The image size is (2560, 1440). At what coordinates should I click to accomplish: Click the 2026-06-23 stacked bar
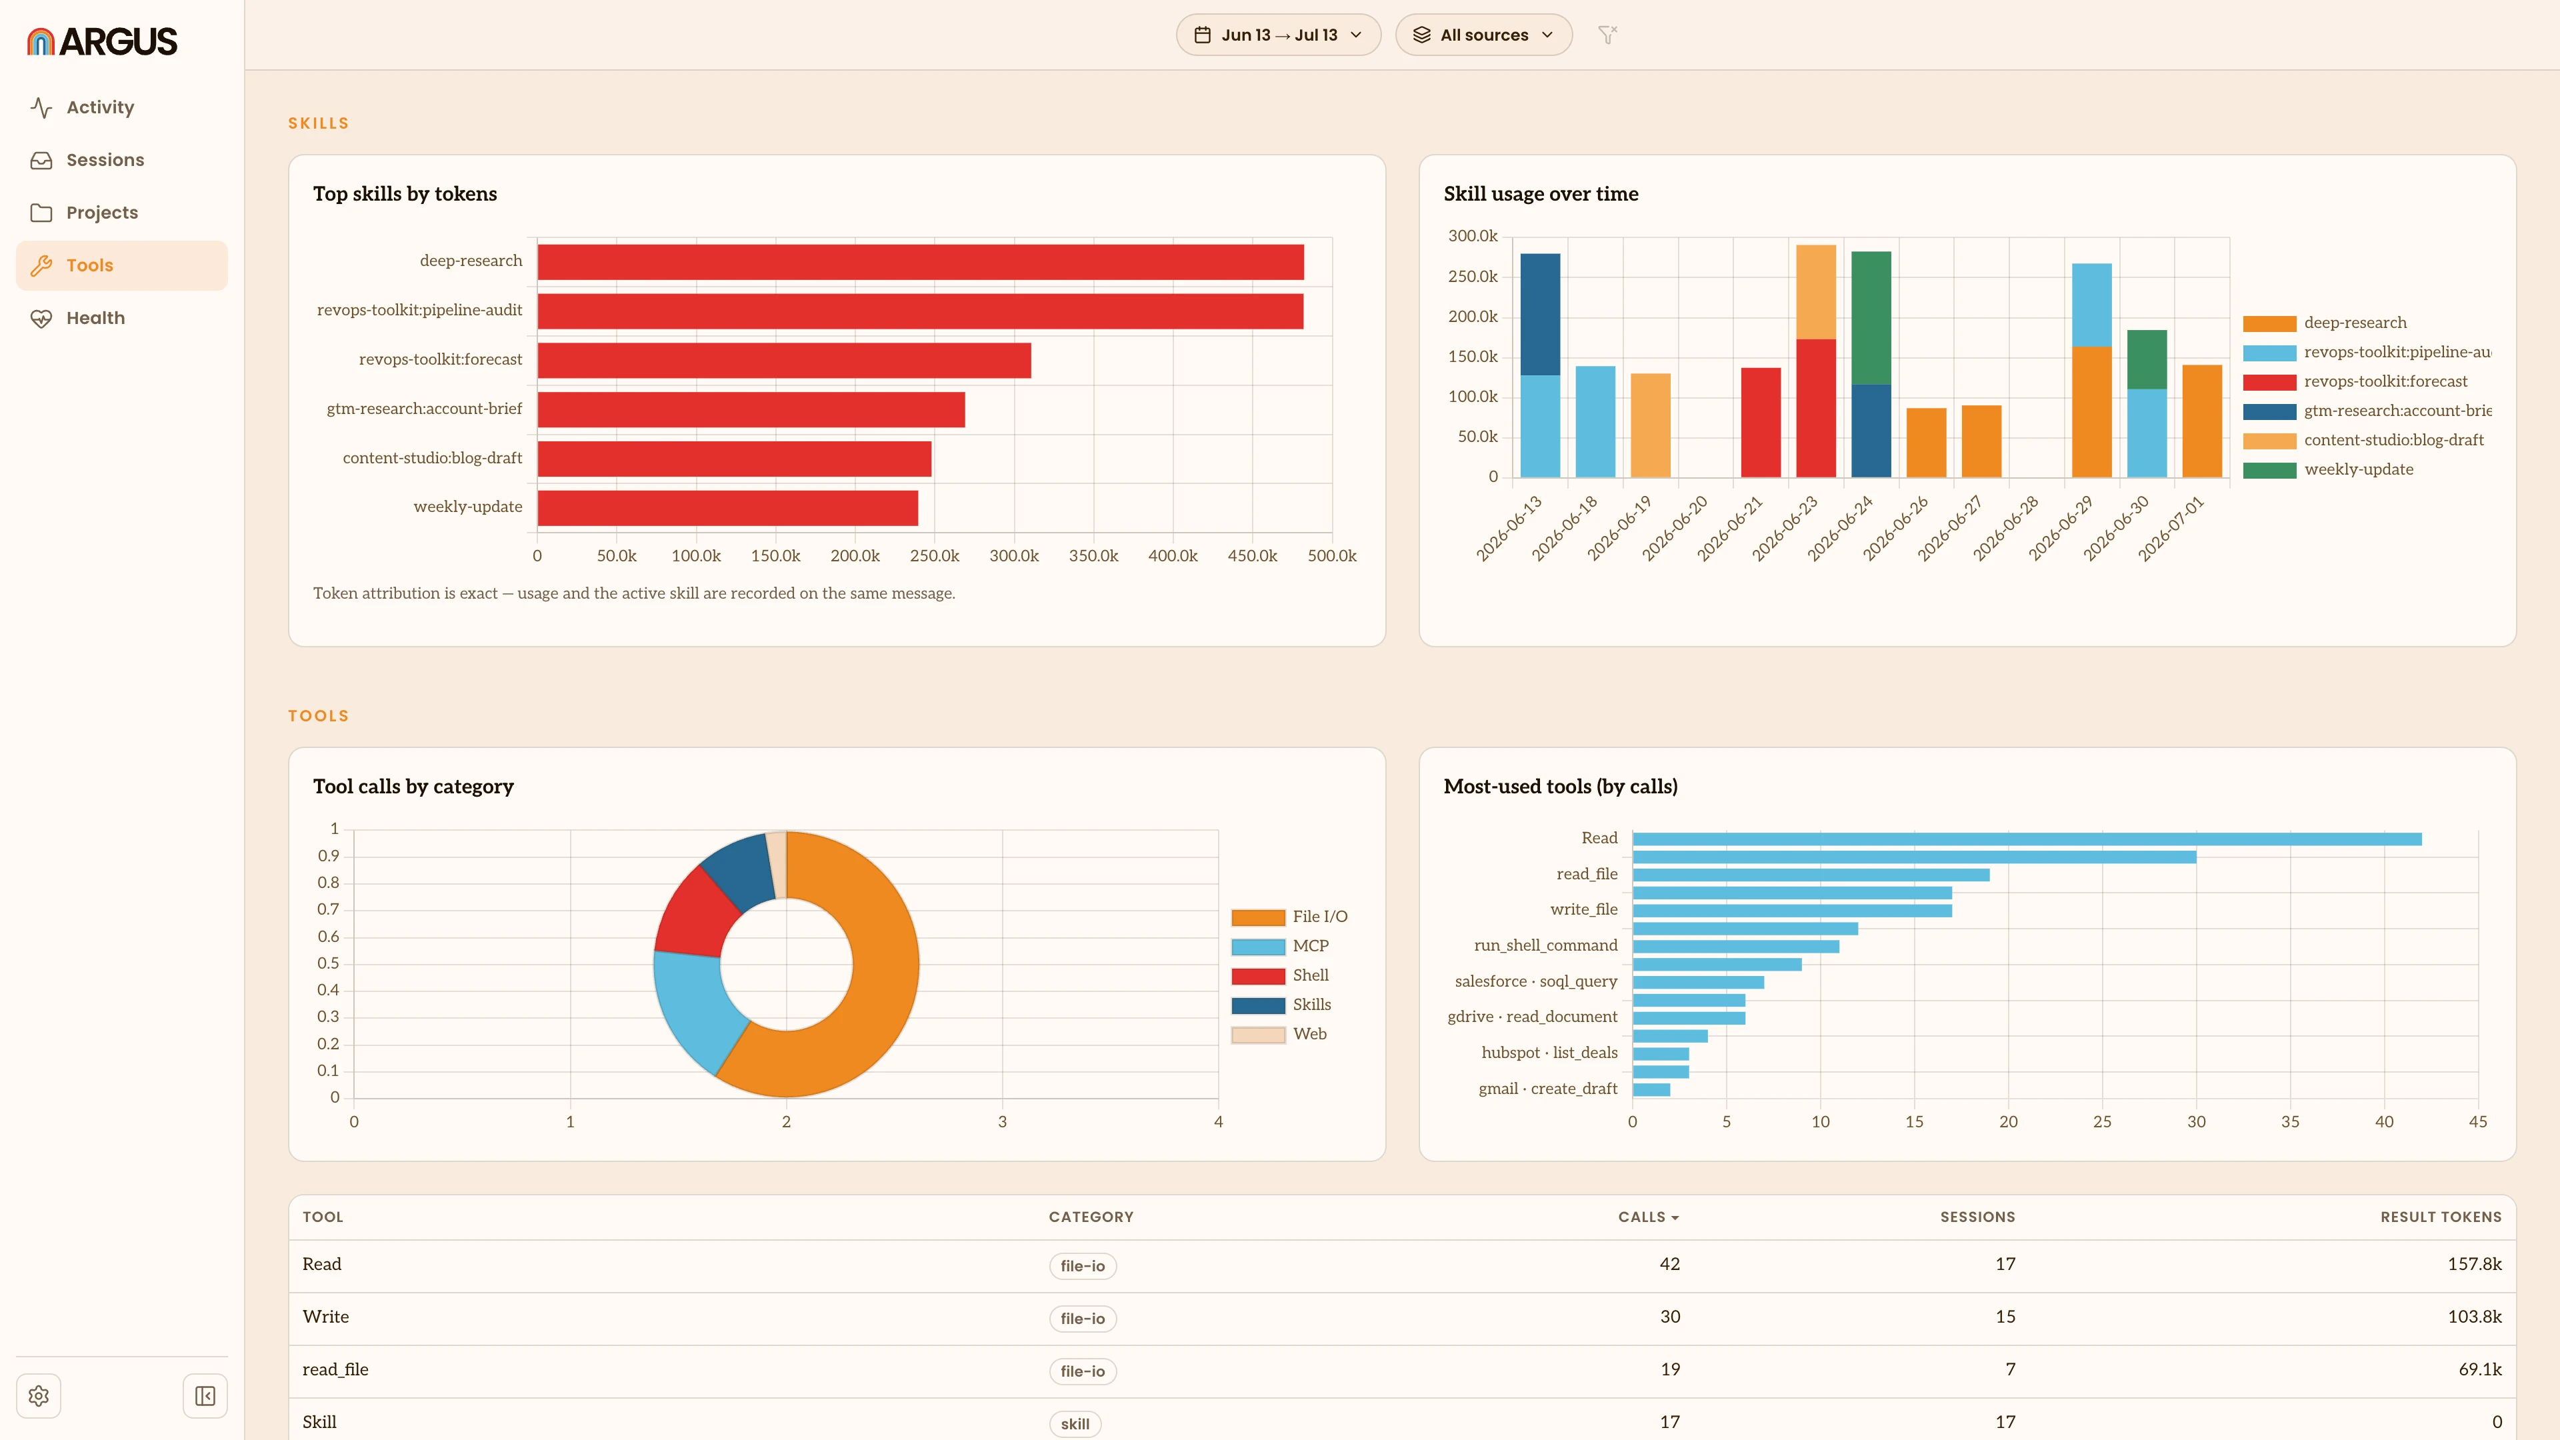coord(1815,361)
